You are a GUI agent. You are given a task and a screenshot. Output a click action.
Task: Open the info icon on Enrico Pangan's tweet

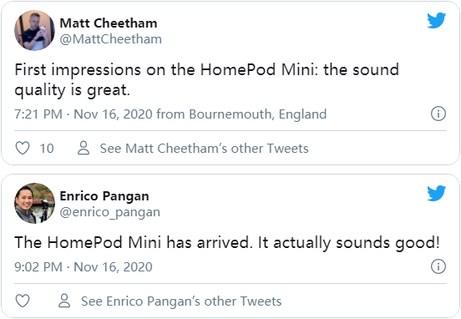pyautogui.click(x=438, y=266)
